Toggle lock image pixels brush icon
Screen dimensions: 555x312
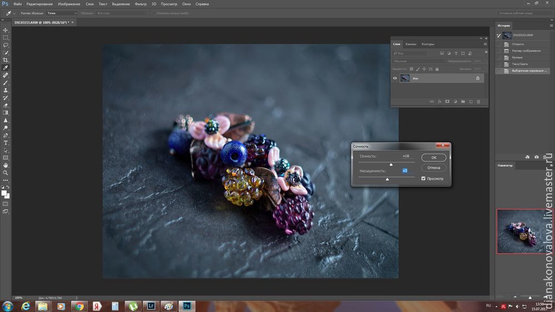(418, 69)
